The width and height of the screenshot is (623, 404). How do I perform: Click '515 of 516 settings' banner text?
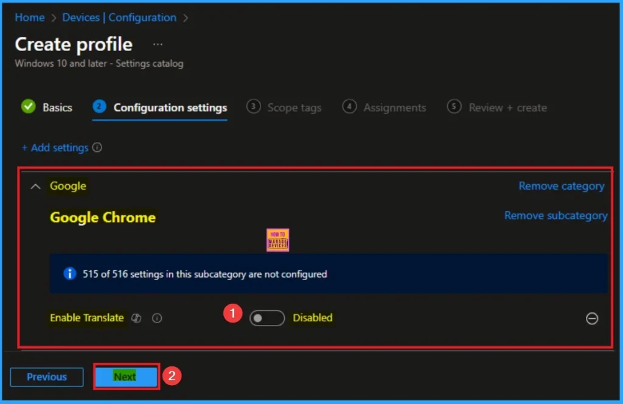[204, 274]
